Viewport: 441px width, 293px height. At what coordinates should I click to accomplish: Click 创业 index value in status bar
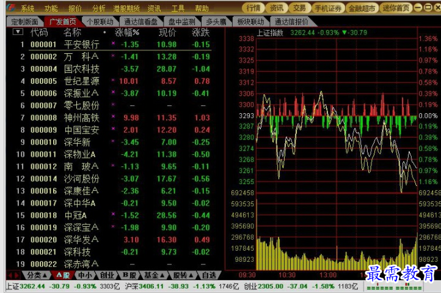click(271, 286)
